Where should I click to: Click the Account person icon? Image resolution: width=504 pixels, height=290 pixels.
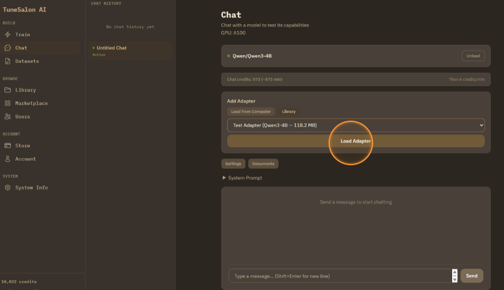click(8, 159)
